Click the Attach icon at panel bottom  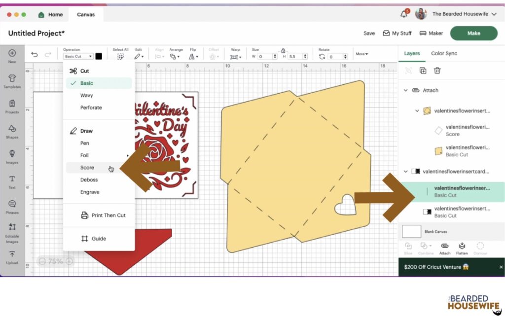(x=444, y=248)
